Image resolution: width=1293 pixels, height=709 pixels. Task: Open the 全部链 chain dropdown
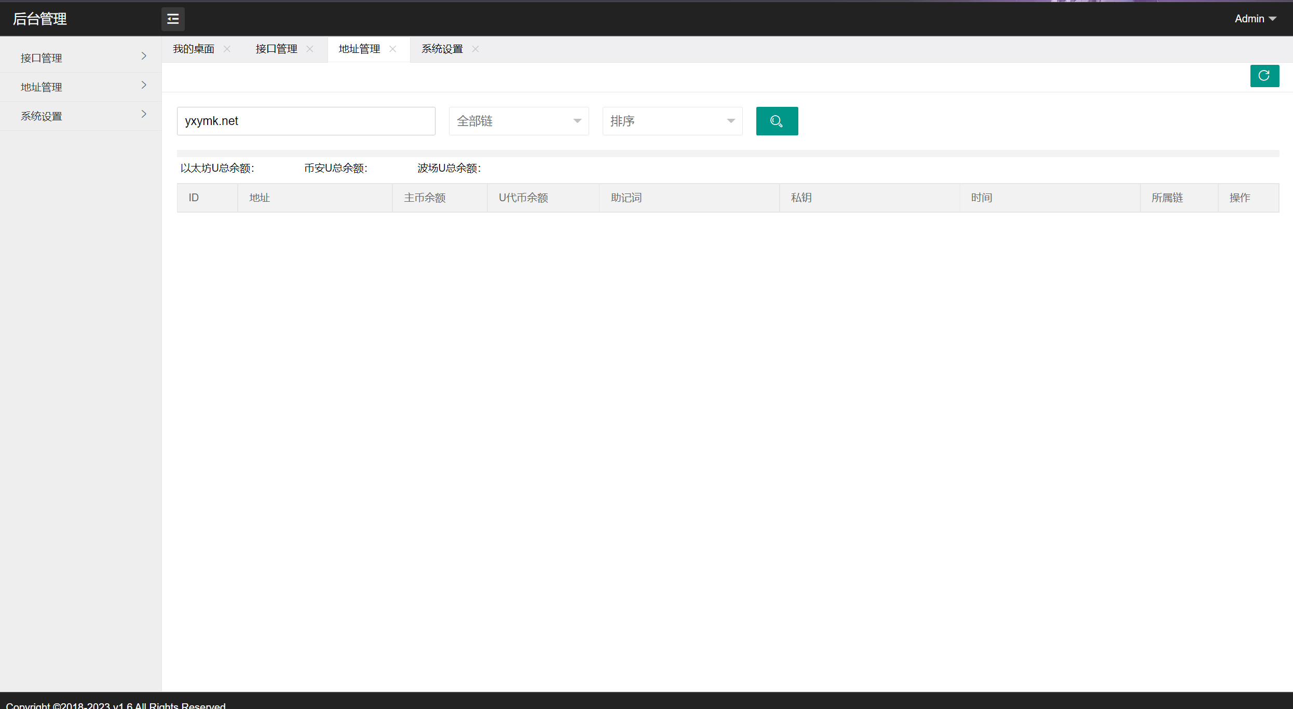pyautogui.click(x=518, y=121)
